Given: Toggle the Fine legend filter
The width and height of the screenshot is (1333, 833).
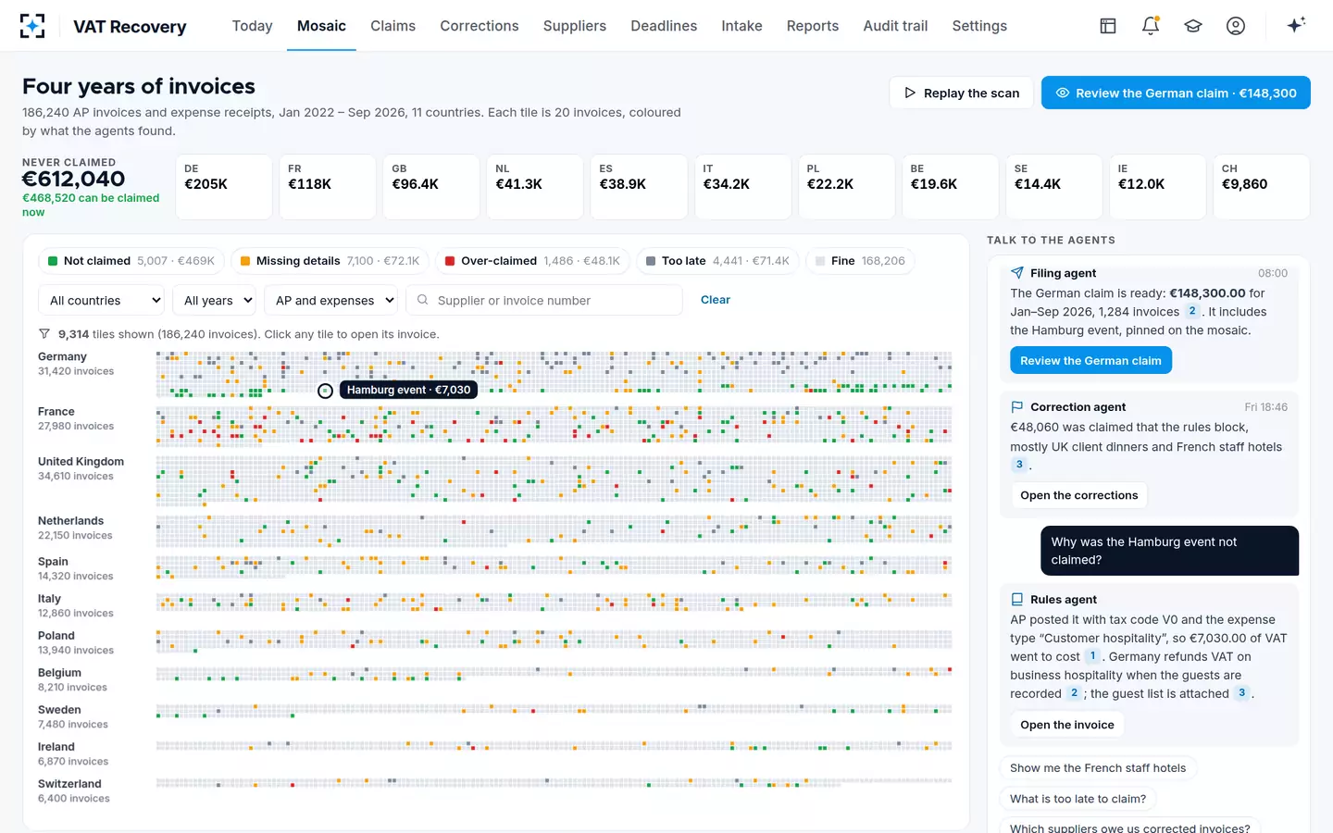Looking at the screenshot, I should (860, 261).
